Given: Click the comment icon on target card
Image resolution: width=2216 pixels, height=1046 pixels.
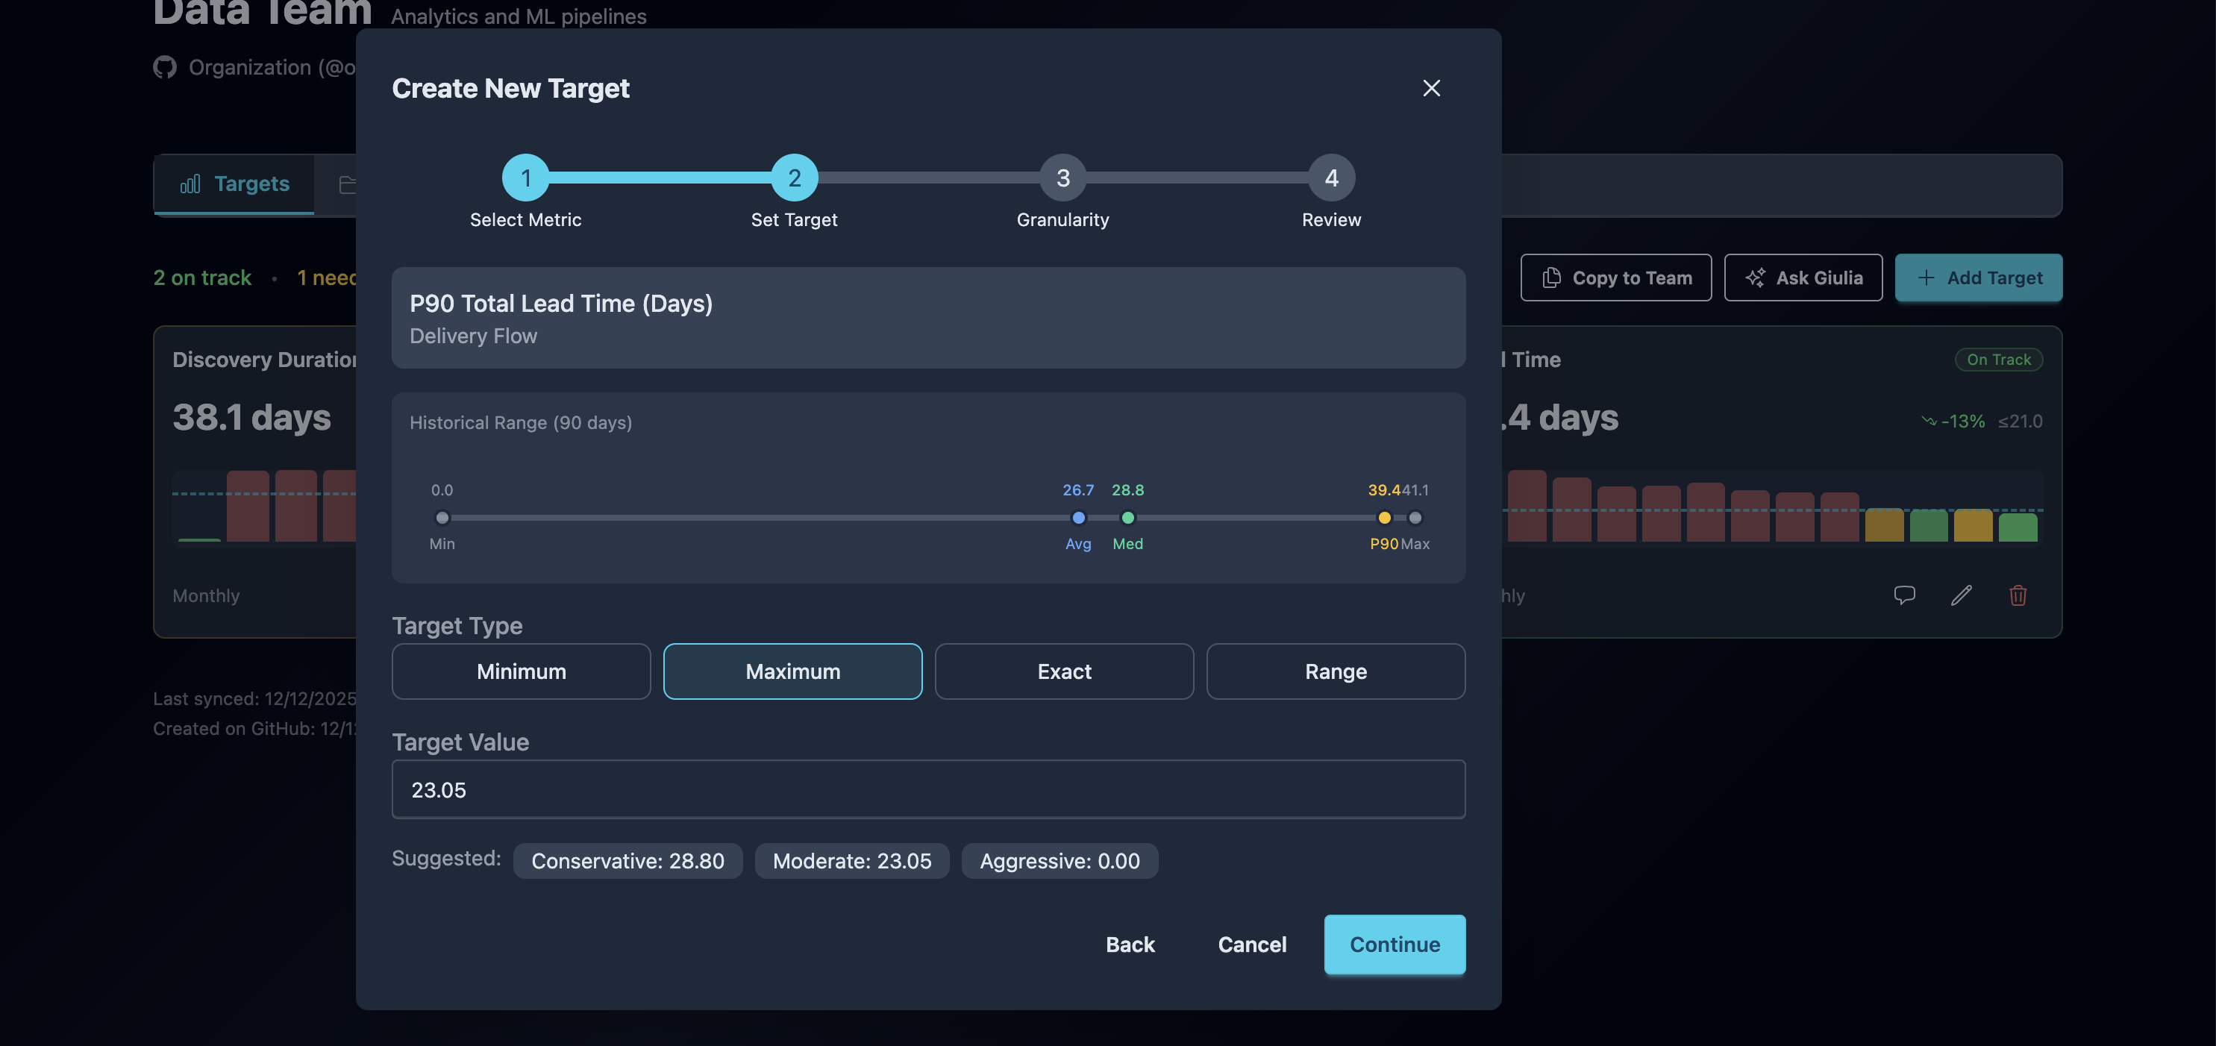Looking at the screenshot, I should (x=1903, y=595).
